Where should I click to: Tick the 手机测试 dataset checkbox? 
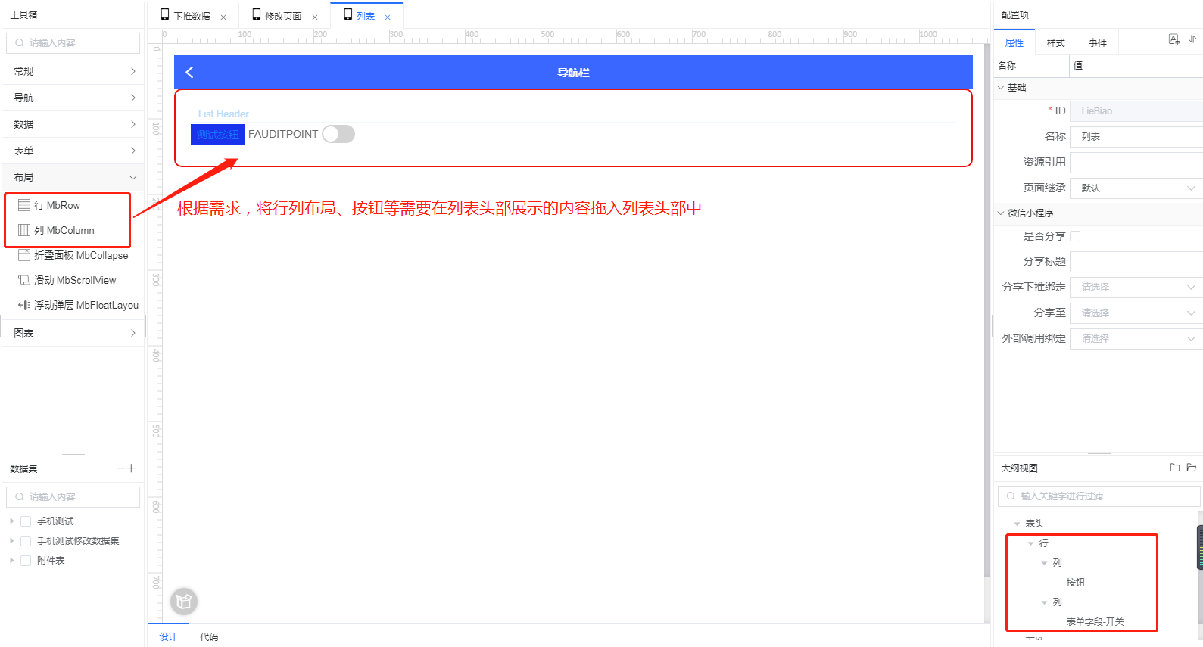(26, 521)
